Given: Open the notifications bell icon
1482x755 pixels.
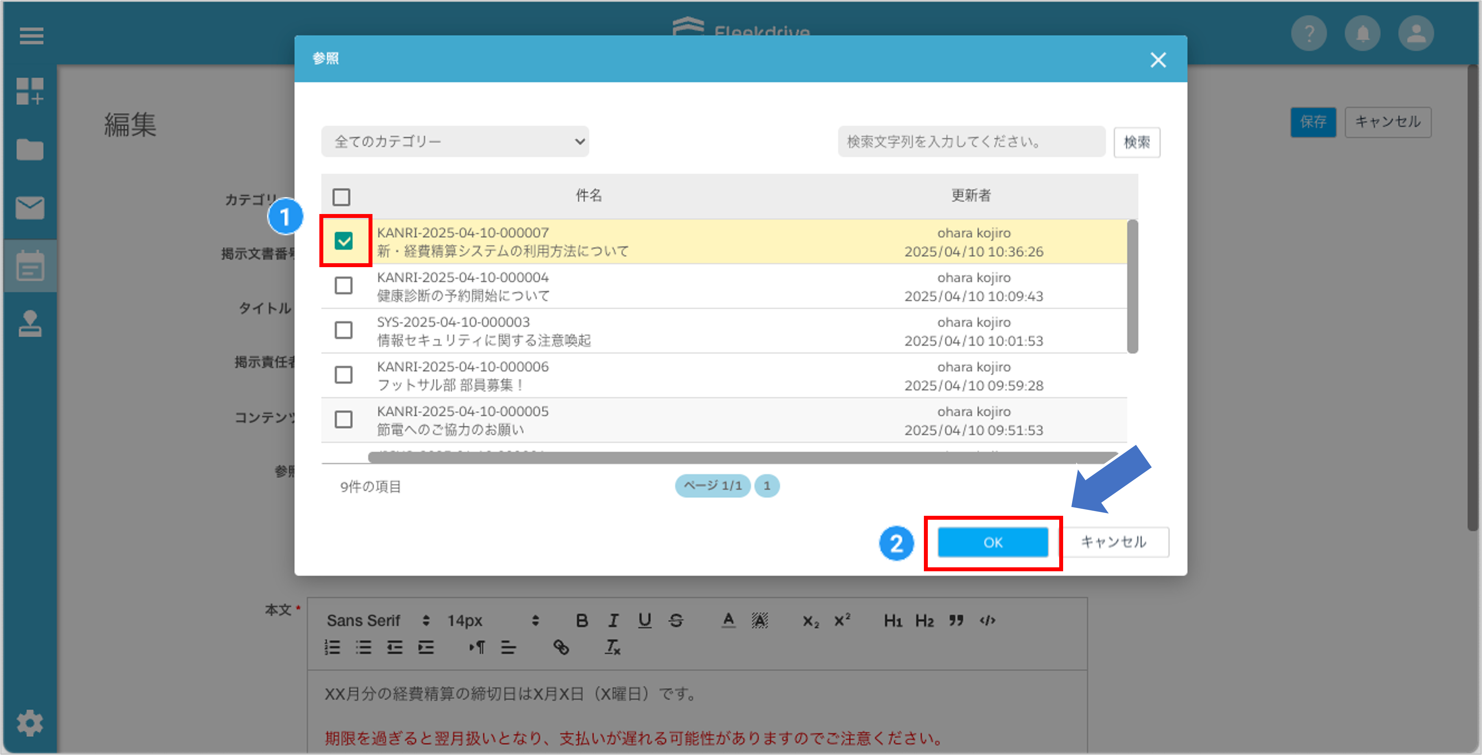Looking at the screenshot, I should coord(1362,33).
